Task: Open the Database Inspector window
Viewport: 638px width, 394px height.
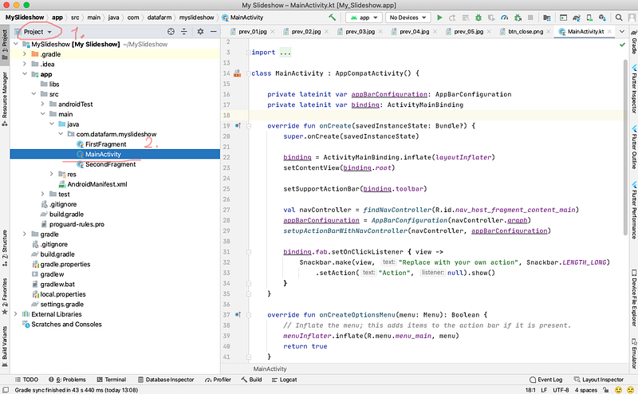Action: (166, 380)
